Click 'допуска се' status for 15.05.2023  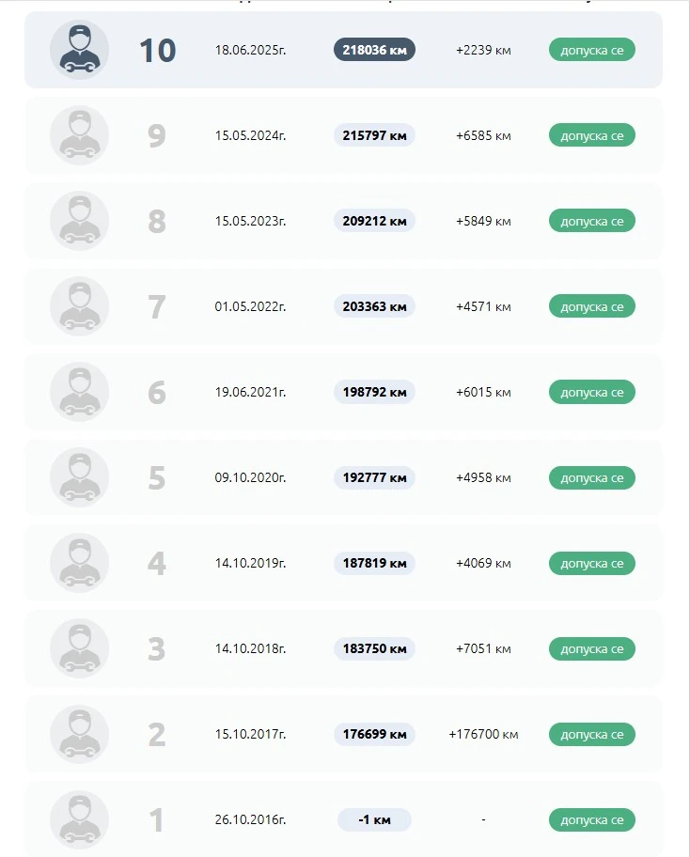[x=591, y=221]
